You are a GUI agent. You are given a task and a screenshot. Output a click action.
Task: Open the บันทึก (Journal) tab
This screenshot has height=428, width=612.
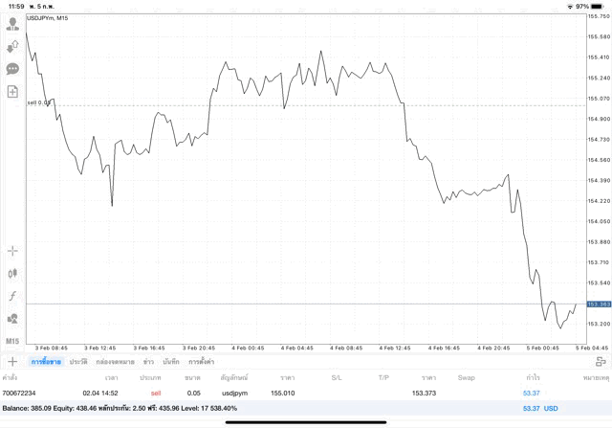coord(171,362)
